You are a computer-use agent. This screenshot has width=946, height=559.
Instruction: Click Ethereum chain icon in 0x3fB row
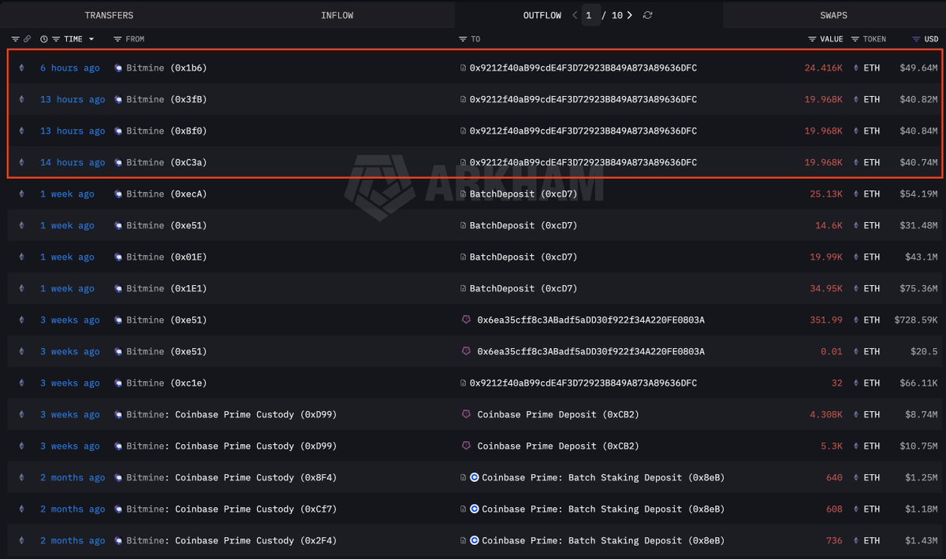pos(21,99)
